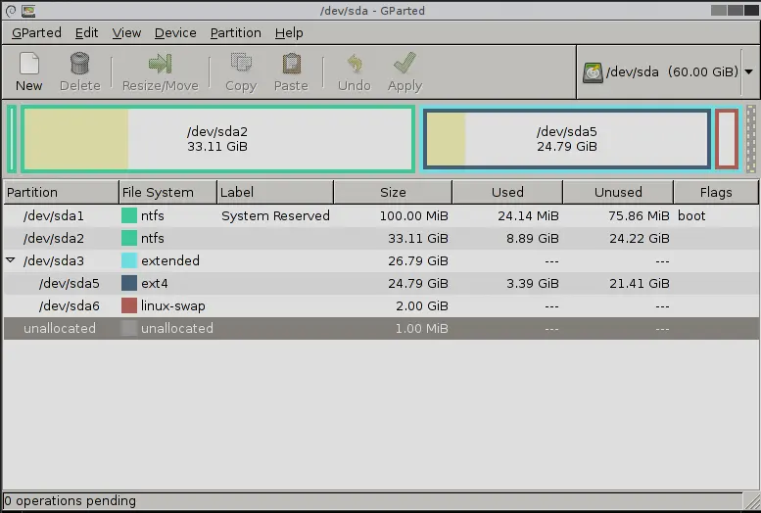Click the 26.79 GiB size value
This screenshot has height=513, width=761.
pyautogui.click(x=418, y=260)
